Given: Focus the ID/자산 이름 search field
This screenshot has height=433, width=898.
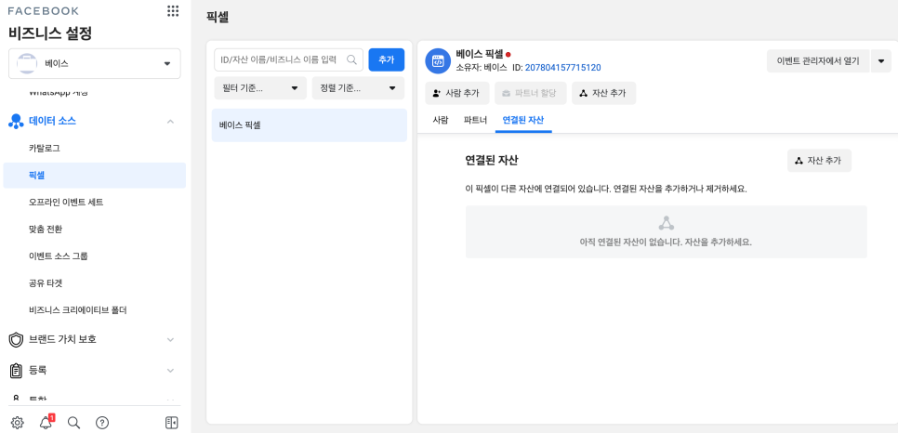Looking at the screenshot, I should [x=288, y=59].
